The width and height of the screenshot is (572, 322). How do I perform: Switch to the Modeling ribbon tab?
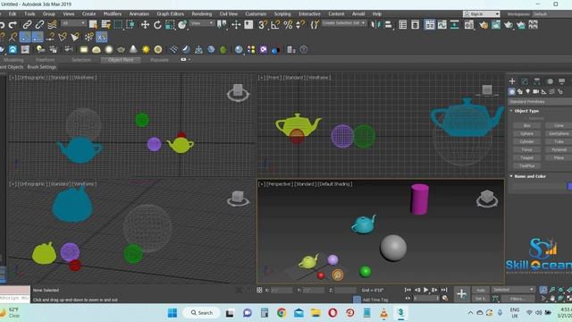coord(13,60)
